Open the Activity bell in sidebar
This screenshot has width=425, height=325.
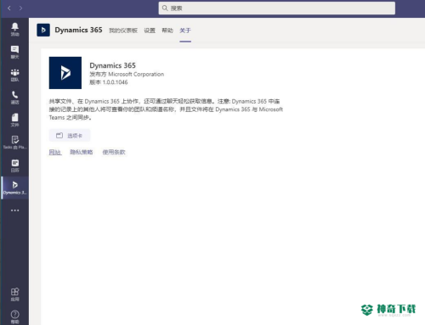14,30
